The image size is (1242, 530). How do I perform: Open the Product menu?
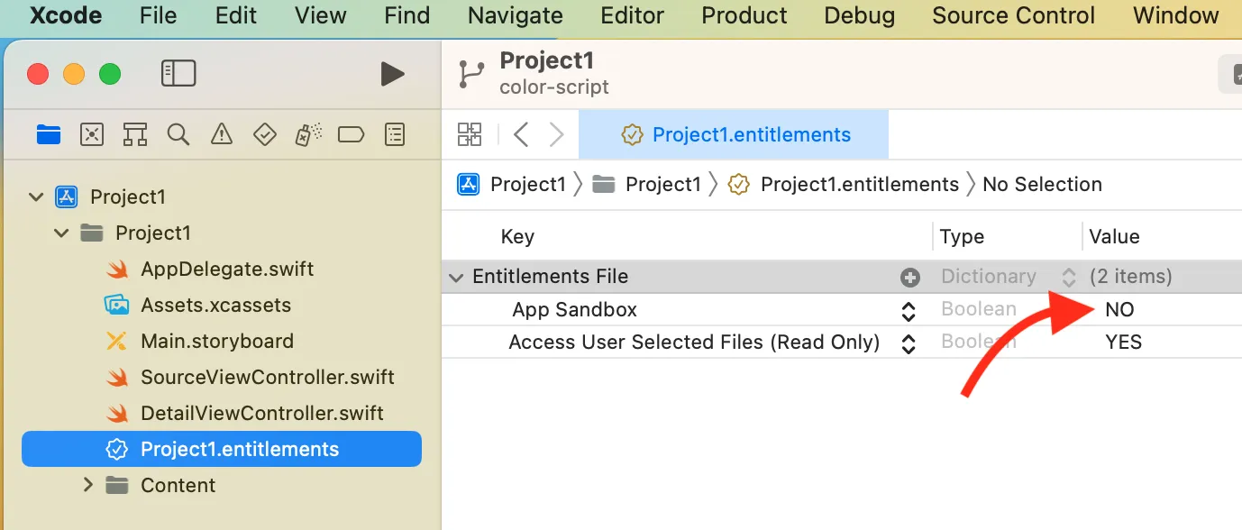[x=744, y=15]
